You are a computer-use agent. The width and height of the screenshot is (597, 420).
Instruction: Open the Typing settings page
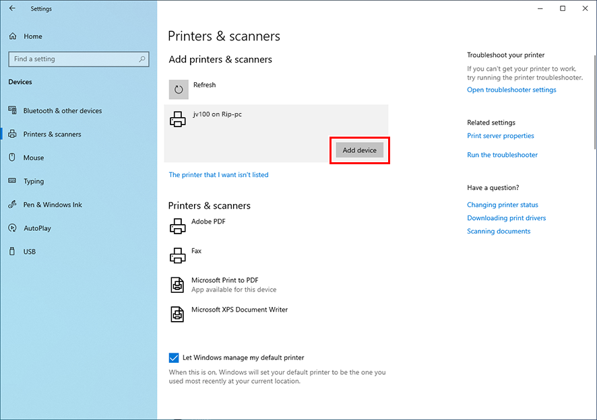click(33, 182)
